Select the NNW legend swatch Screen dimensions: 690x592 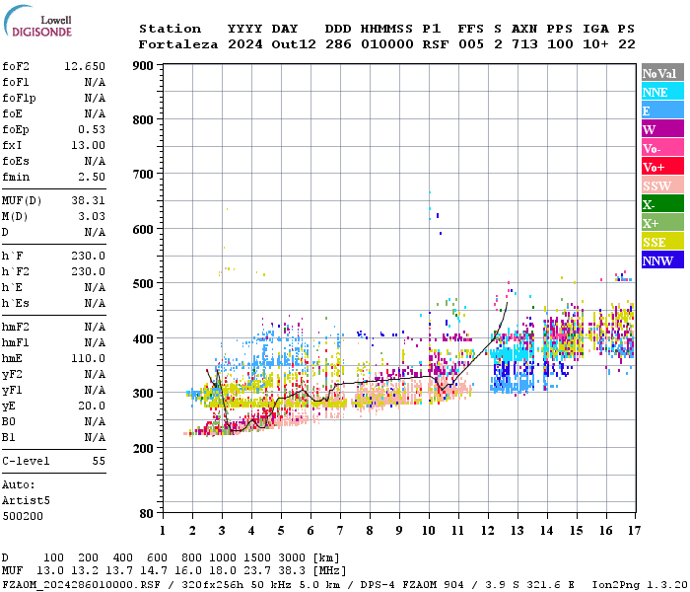pyautogui.click(x=662, y=259)
